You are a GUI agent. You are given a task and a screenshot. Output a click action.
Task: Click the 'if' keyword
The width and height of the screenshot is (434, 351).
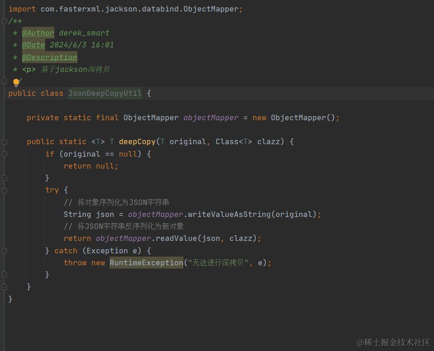click(50, 154)
